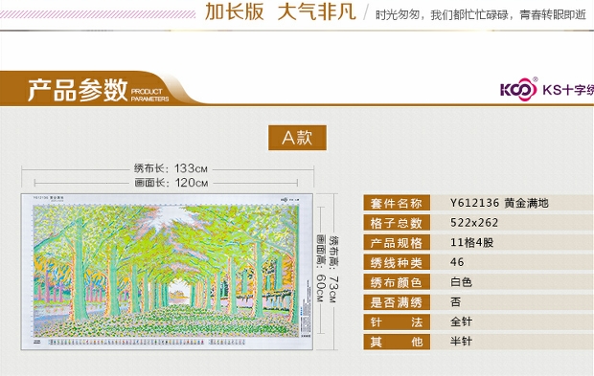This screenshot has height=376, width=594.
Task: Click the 522x262 grid count value
Action: 474,223
